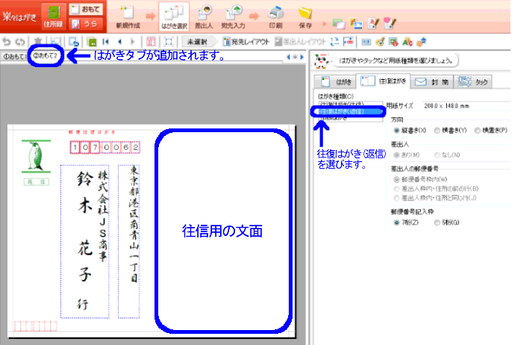Open the 未選択 dropdown in the toolbar
This screenshot has height=345, width=512.
pyautogui.click(x=196, y=42)
